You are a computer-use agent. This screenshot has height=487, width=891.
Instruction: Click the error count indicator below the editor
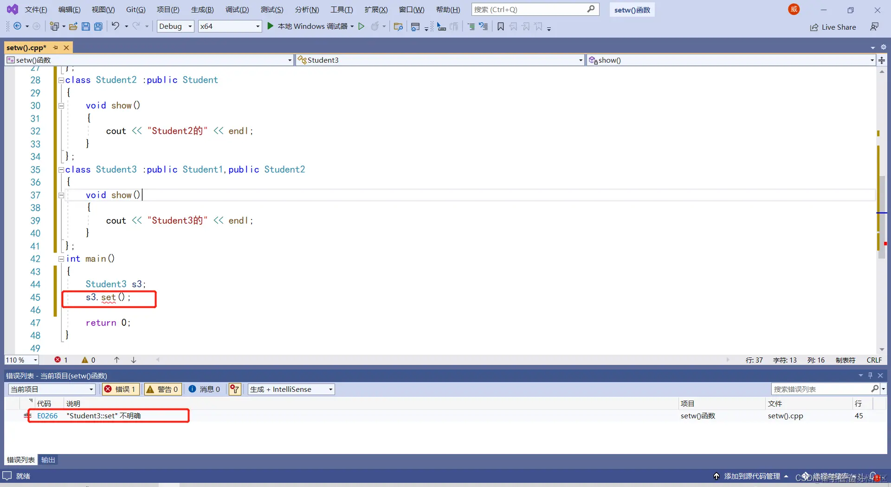click(61, 360)
